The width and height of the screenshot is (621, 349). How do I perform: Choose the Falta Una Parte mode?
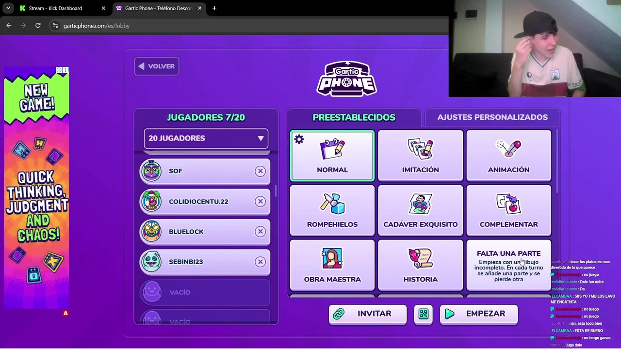pos(508,265)
